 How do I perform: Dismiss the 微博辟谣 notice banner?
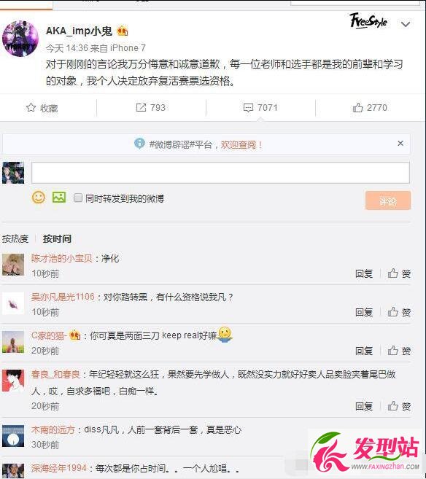(400, 144)
